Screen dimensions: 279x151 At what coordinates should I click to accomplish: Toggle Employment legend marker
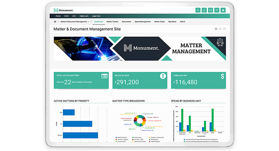tap(150, 139)
